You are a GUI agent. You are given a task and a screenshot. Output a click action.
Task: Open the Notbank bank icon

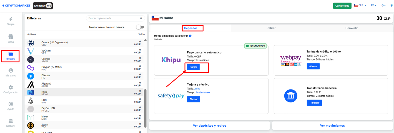(11, 121)
